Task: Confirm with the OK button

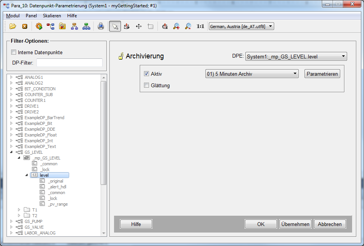Action: (x=261, y=224)
